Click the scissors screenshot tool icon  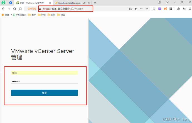[x=154, y=9]
